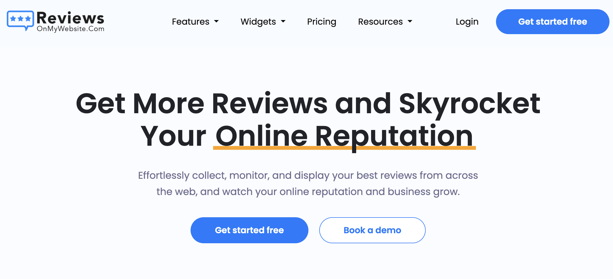Viewport: 613px width, 279px height.
Task: Select the Book a demo button
Action: tap(372, 230)
